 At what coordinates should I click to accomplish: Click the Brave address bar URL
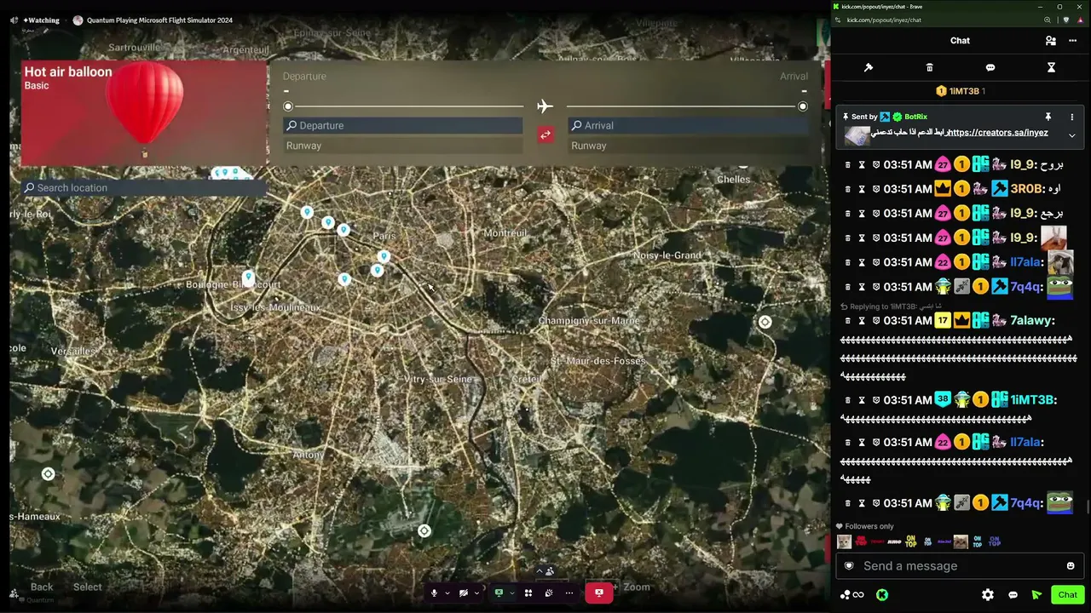(x=884, y=20)
